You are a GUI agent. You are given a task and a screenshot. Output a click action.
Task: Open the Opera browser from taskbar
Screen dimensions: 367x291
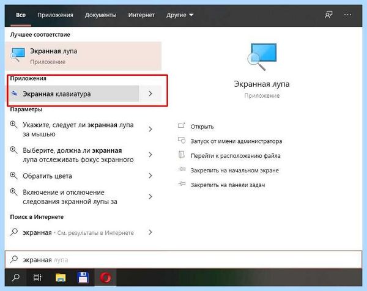[105, 278]
